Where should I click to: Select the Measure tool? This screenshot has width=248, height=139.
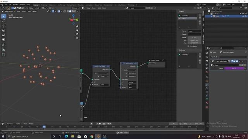[3, 49]
